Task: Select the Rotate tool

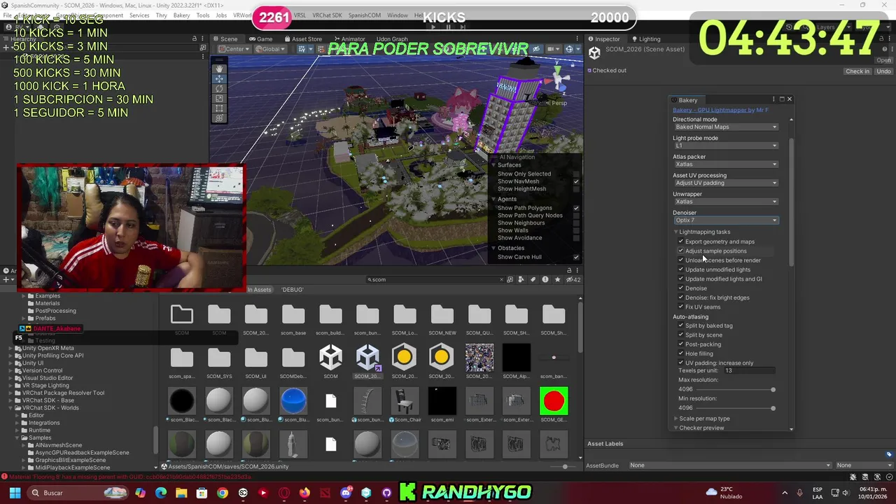Action: click(x=219, y=88)
